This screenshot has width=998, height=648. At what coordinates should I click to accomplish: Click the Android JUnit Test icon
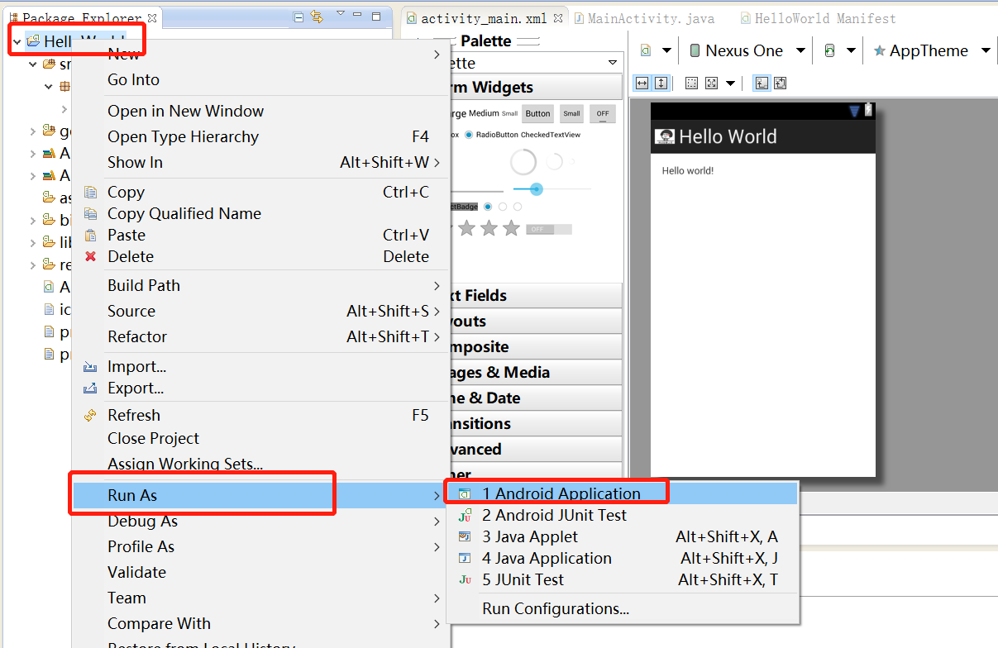(x=465, y=515)
